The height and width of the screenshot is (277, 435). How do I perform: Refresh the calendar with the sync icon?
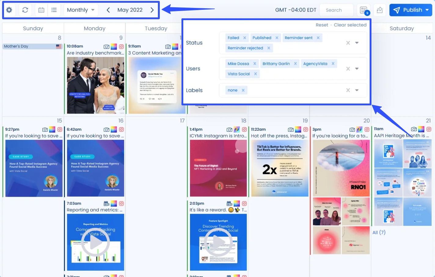click(25, 10)
